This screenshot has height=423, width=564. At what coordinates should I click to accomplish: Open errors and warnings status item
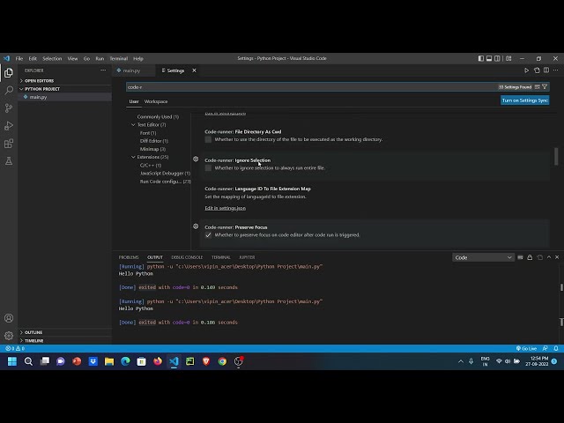[15, 348]
